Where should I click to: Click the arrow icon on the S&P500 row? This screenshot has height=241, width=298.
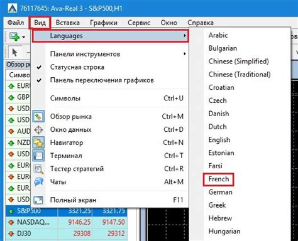tap(11, 211)
